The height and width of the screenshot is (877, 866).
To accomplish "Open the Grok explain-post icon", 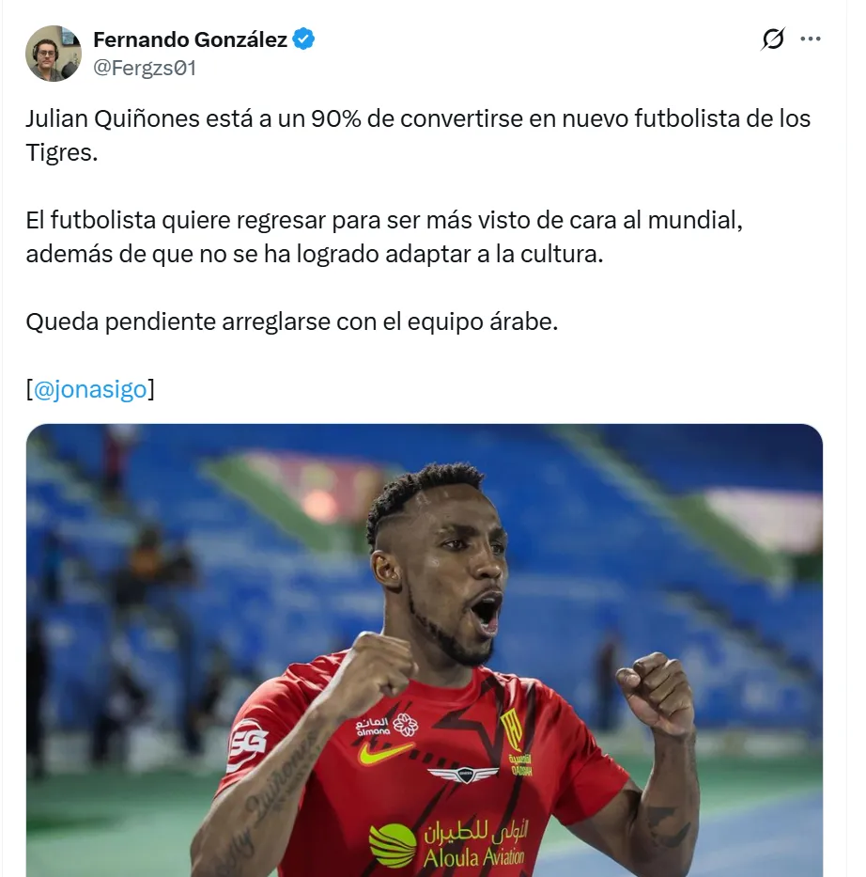I will pos(773,39).
